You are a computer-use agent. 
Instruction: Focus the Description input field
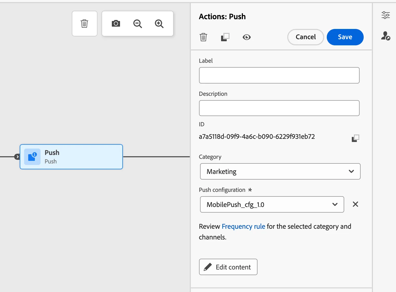tap(279, 108)
